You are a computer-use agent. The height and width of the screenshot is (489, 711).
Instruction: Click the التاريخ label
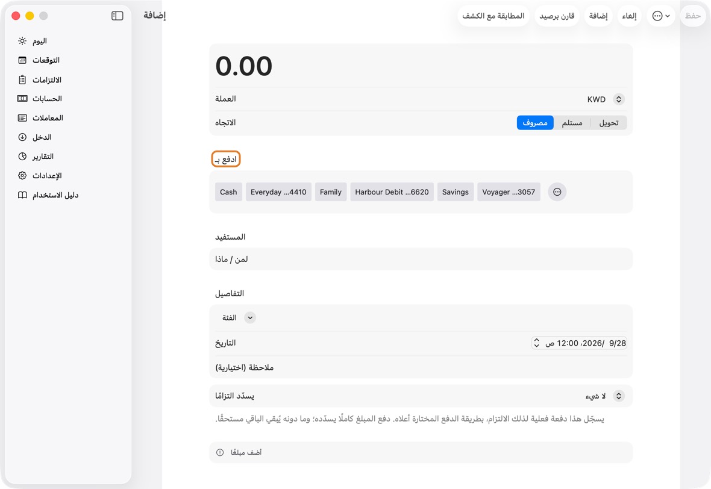pyautogui.click(x=225, y=343)
